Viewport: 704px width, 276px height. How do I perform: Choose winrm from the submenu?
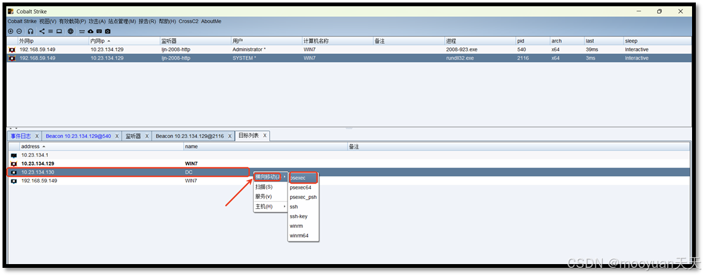(x=303, y=226)
